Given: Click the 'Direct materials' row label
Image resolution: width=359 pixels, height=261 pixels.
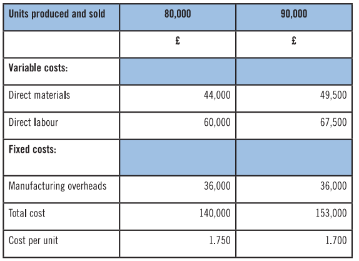Looking at the screenshot, I should pos(39,95).
